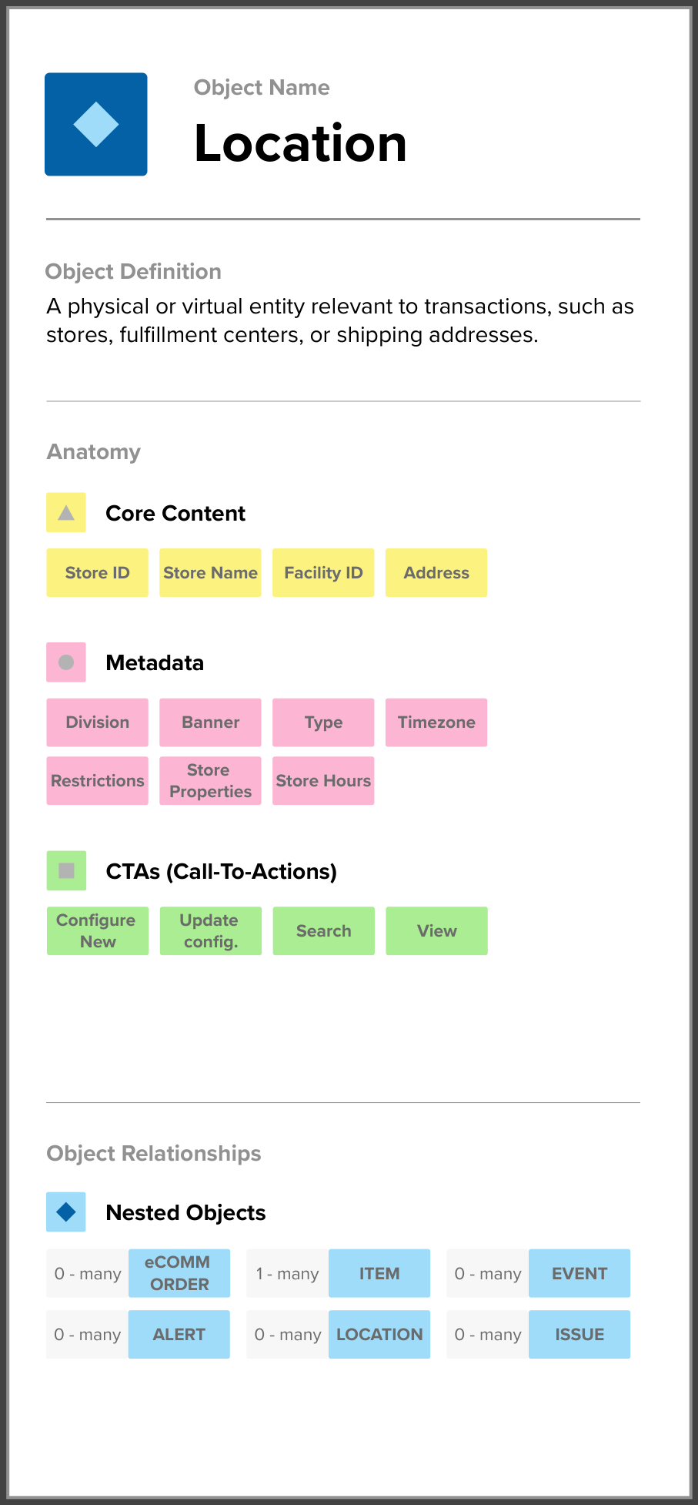Click the pink Metadata circle icon

pos(66,662)
